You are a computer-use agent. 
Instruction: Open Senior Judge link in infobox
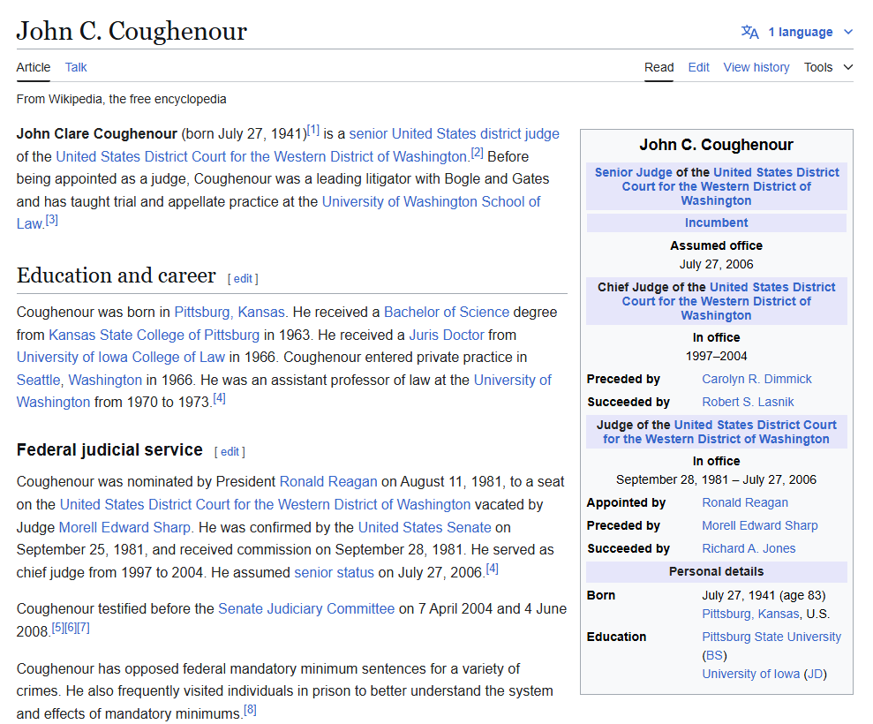point(633,172)
